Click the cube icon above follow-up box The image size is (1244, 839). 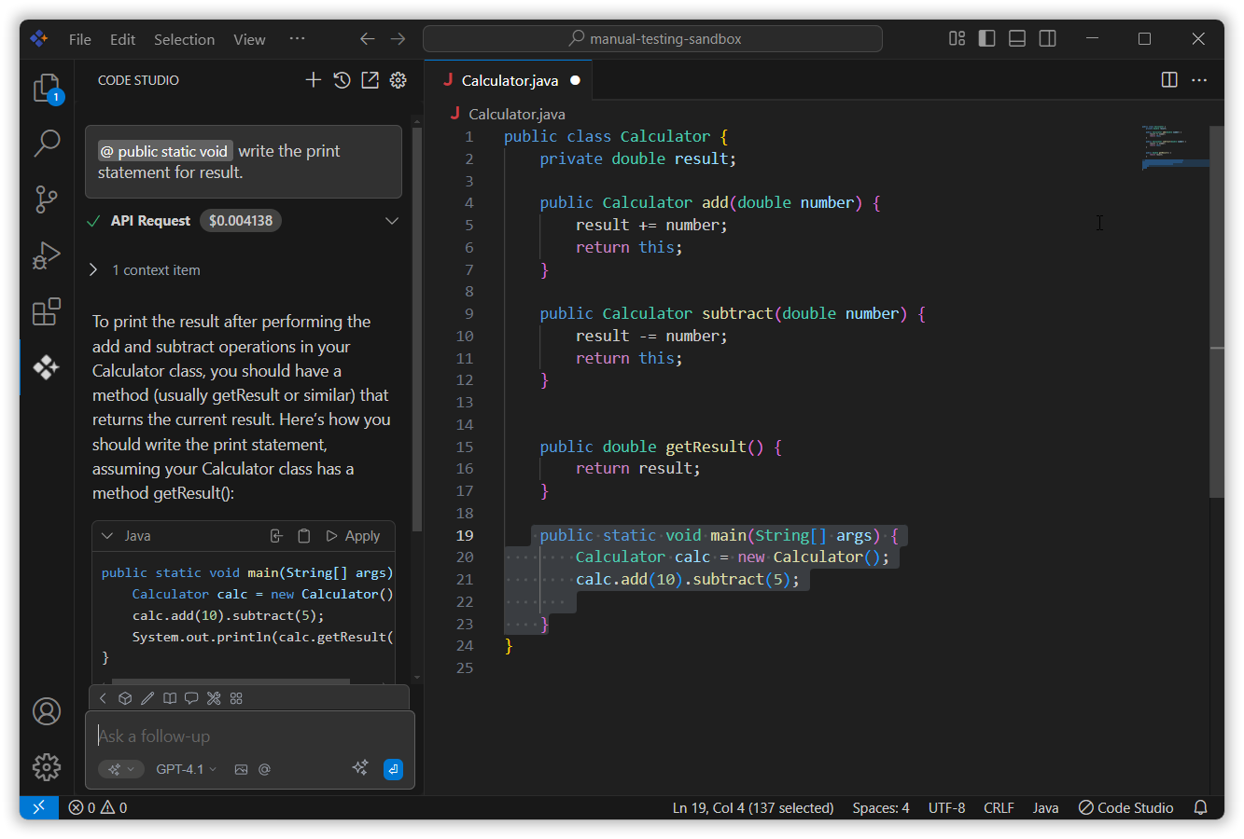coord(125,698)
